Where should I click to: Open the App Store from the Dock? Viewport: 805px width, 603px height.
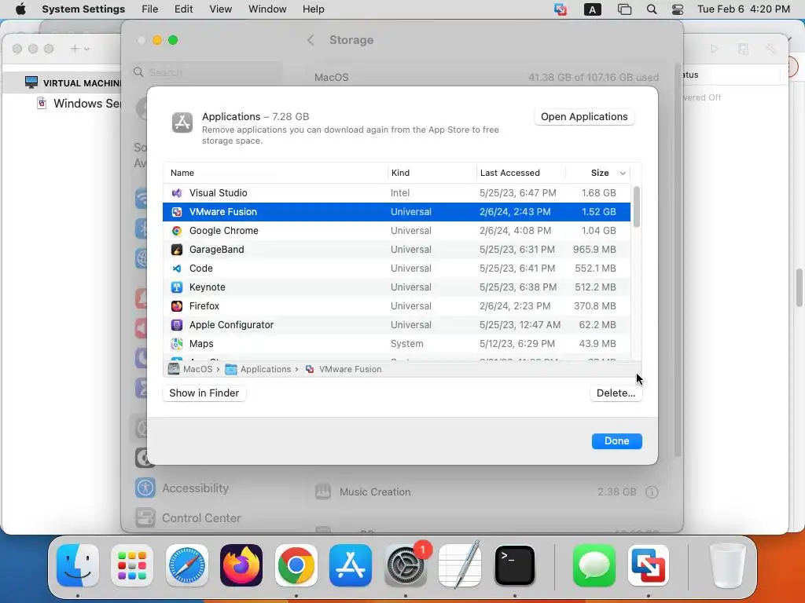click(x=351, y=565)
